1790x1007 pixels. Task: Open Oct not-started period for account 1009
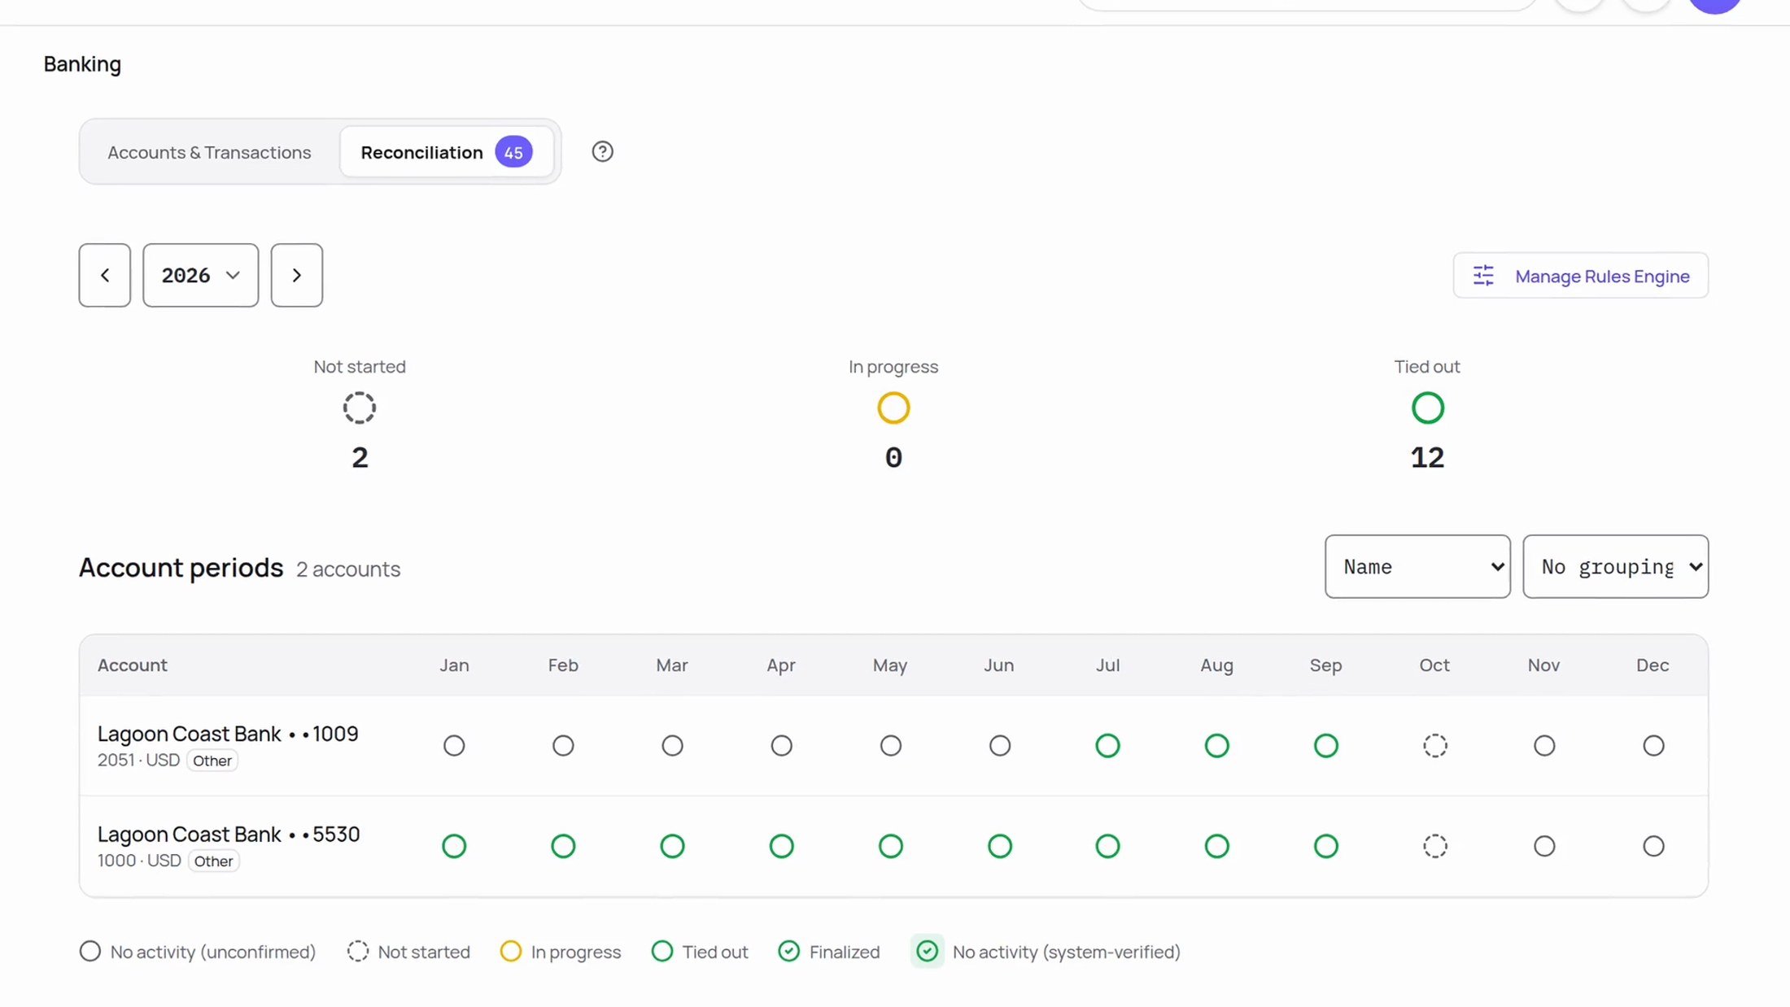pos(1434,745)
